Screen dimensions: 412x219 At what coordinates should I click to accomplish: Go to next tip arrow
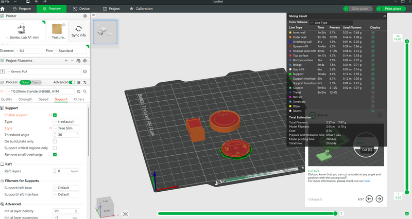click(379, 199)
